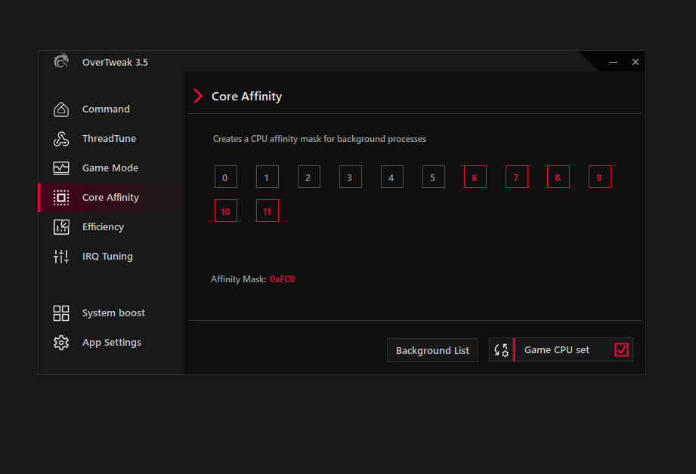Minimize the OverTweak window
The height and width of the screenshot is (474, 696).
click(x=613, y=62)
